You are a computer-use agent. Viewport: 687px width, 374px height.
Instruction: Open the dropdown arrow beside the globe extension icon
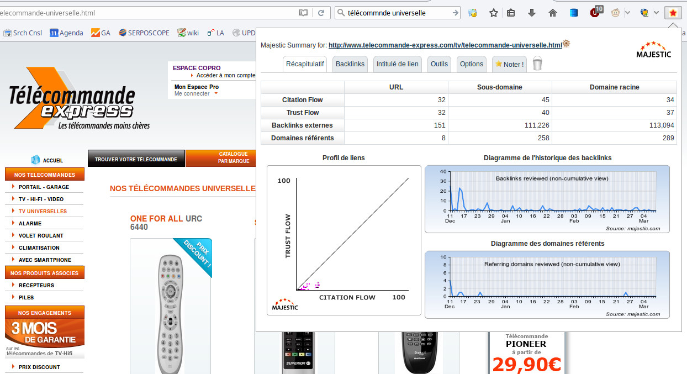(656, 13)
